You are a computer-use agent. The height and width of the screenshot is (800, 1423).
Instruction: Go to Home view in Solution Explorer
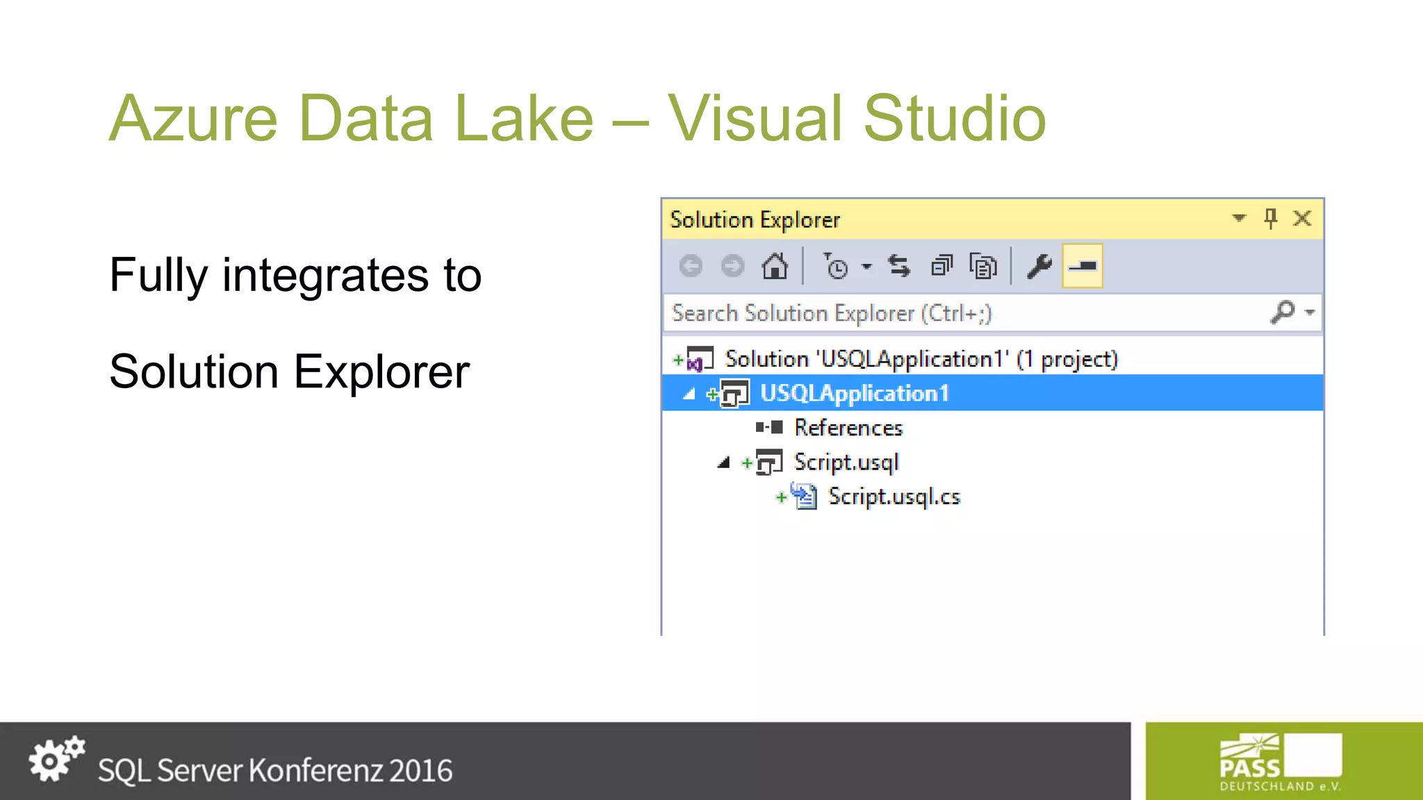tap(775, 266)
